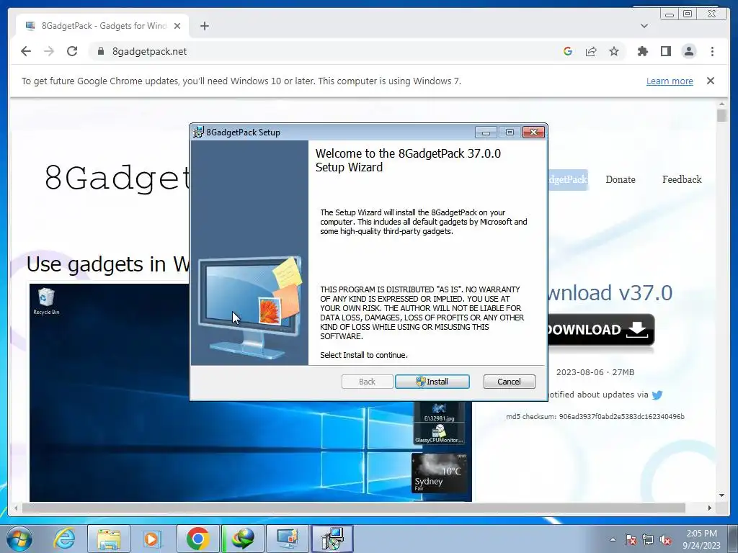View site info padlock icon
Image resolution: width=738 pixels, height=553 pixels.
point(100,51)
